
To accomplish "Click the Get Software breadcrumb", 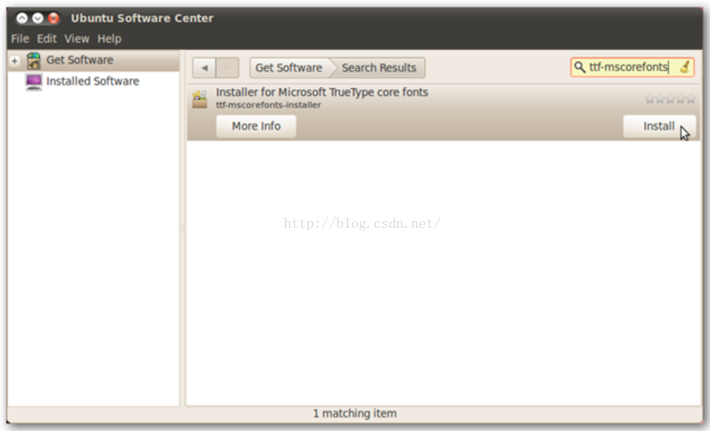I will [289, 68].
